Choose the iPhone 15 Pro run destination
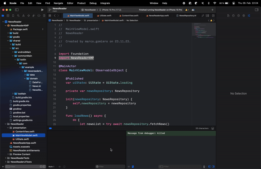The image size is (261, 169). point(110,10)
